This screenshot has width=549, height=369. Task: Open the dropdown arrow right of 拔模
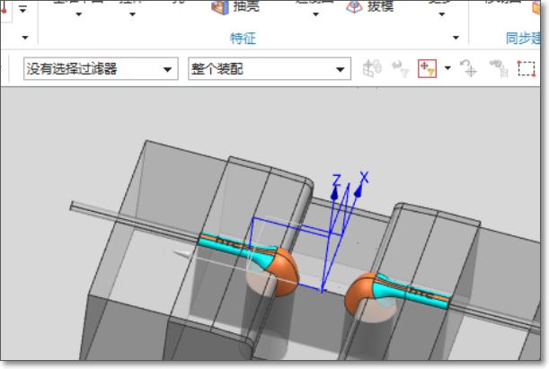click(442, 14)
